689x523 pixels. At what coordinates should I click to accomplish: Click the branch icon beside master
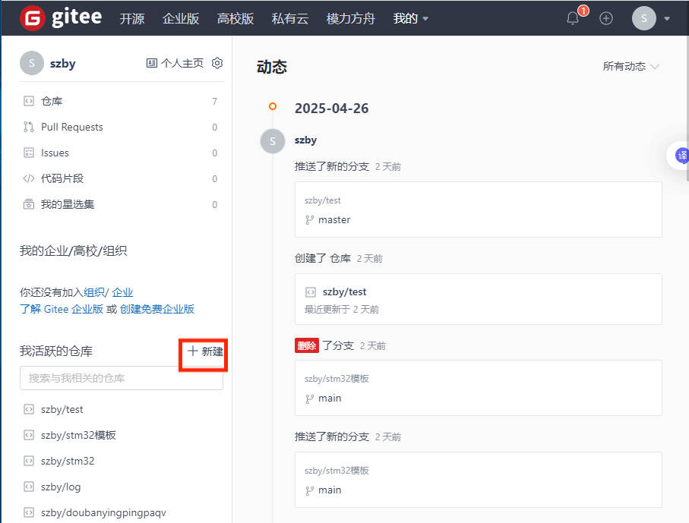310,220
